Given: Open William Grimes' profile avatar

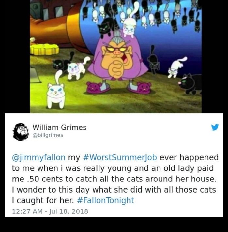Looking at the screenshot, I should click(21, 132).
